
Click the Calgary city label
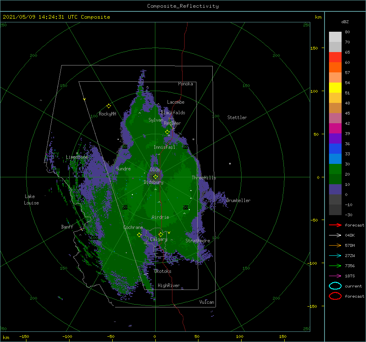point(159,239)
